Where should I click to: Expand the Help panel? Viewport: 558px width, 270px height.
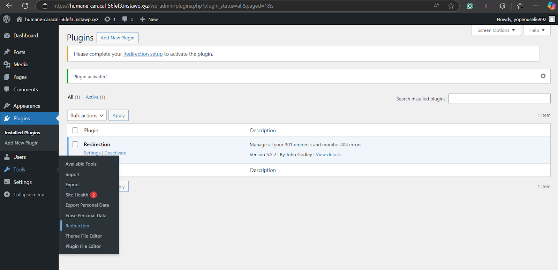click(x=537, y=30)
